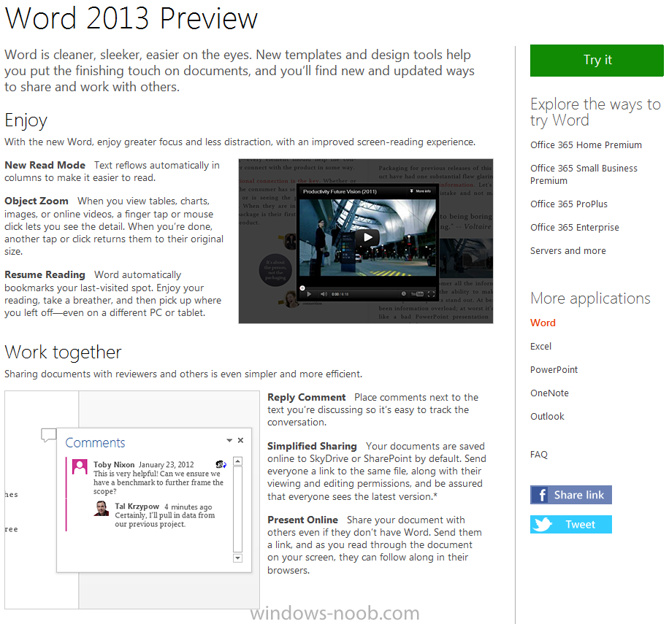
Task: Open Office 365 Home Premium link
Action: pyautogui.click(x=586, y=145)
